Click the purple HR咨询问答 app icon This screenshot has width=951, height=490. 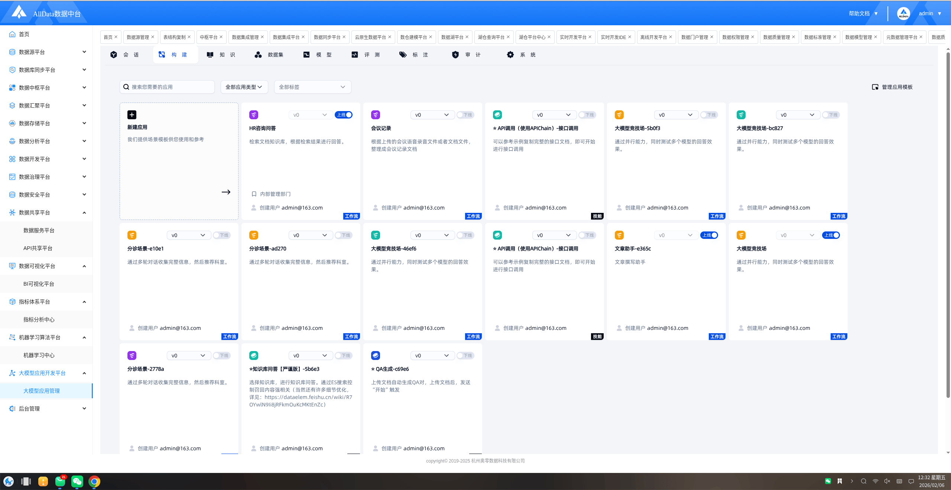pyautogui.click(x=254, y=115)
